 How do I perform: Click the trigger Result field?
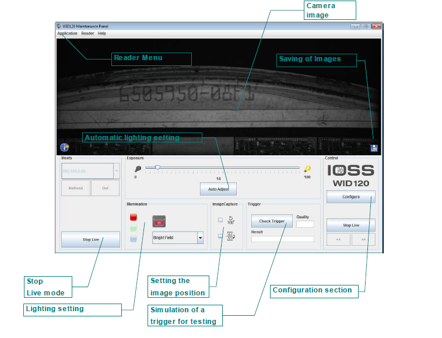click(x=282, y=239)
